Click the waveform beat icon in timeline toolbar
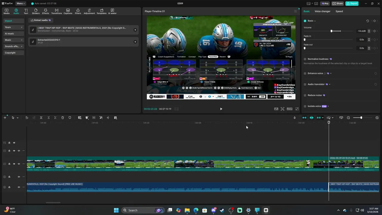The image size is (382, 215). coord(108,118)
